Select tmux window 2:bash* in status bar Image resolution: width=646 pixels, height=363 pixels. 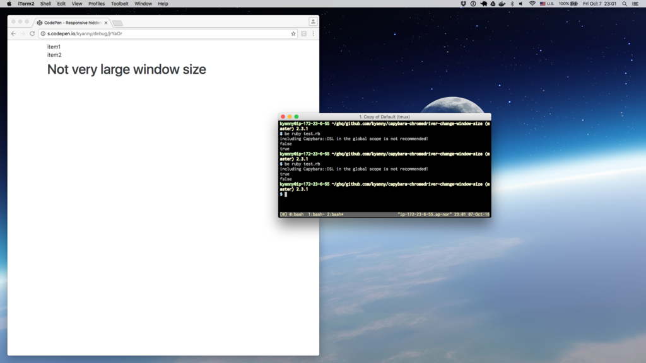coord(336,214)
